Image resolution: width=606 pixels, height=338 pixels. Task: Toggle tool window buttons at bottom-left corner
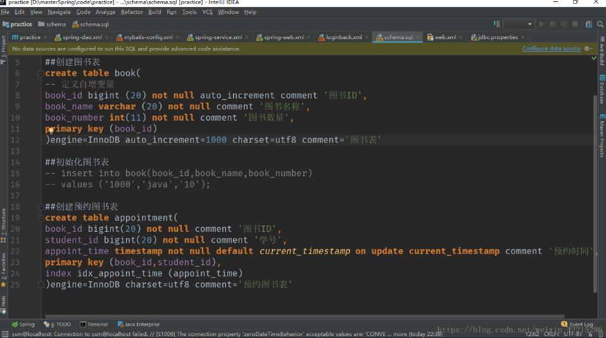5,334
